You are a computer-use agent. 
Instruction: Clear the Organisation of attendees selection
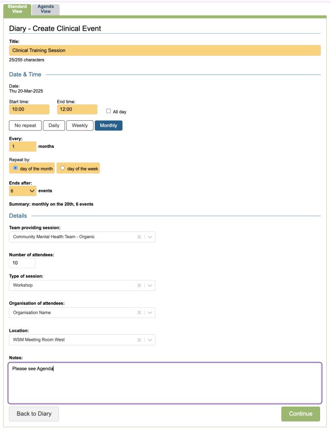(x=139, y=313)
